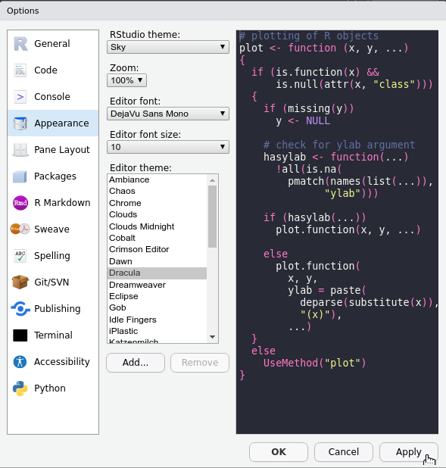446x468 pixels.
Task: Select the Cobalt editor theme
Action: coord(157,239)
